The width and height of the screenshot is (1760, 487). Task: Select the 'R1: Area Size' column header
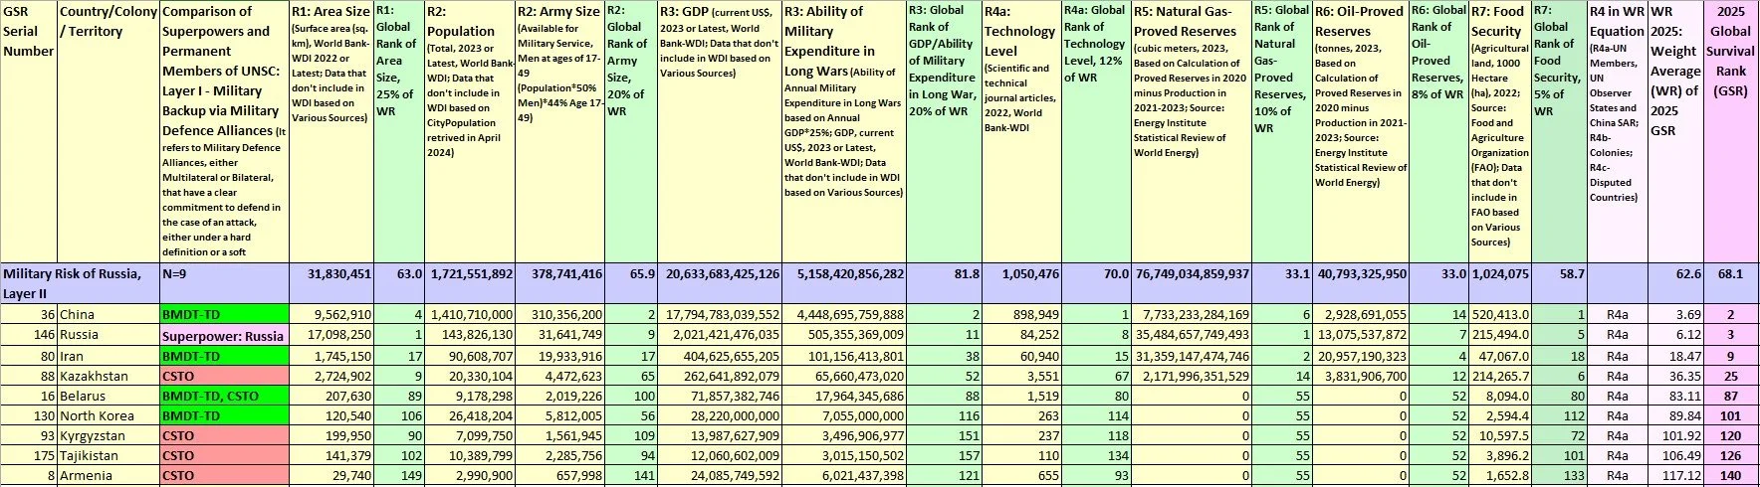coord(331,131)
